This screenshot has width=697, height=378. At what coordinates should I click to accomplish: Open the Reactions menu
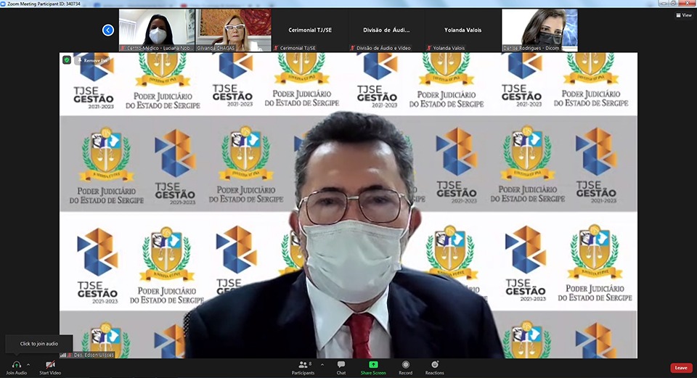point(434,365)
